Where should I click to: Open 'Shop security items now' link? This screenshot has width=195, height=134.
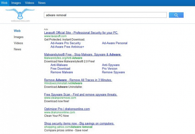pyautogui.click(x=79, y=123)
